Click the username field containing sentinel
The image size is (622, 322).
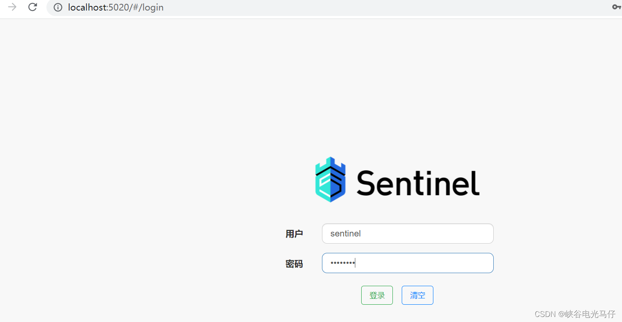click(x=407, y=233)
